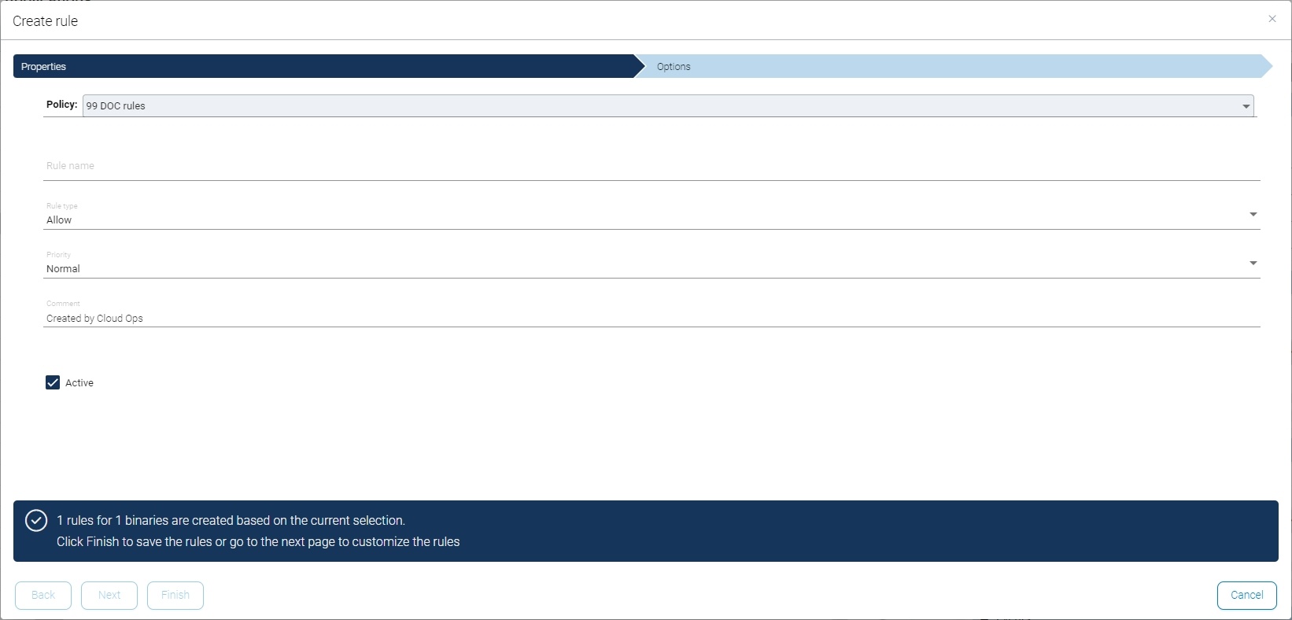Expand the Priority dropdown set to Normal
The height and width of the screenshot is (620, 1292).
tap(652, 264)
